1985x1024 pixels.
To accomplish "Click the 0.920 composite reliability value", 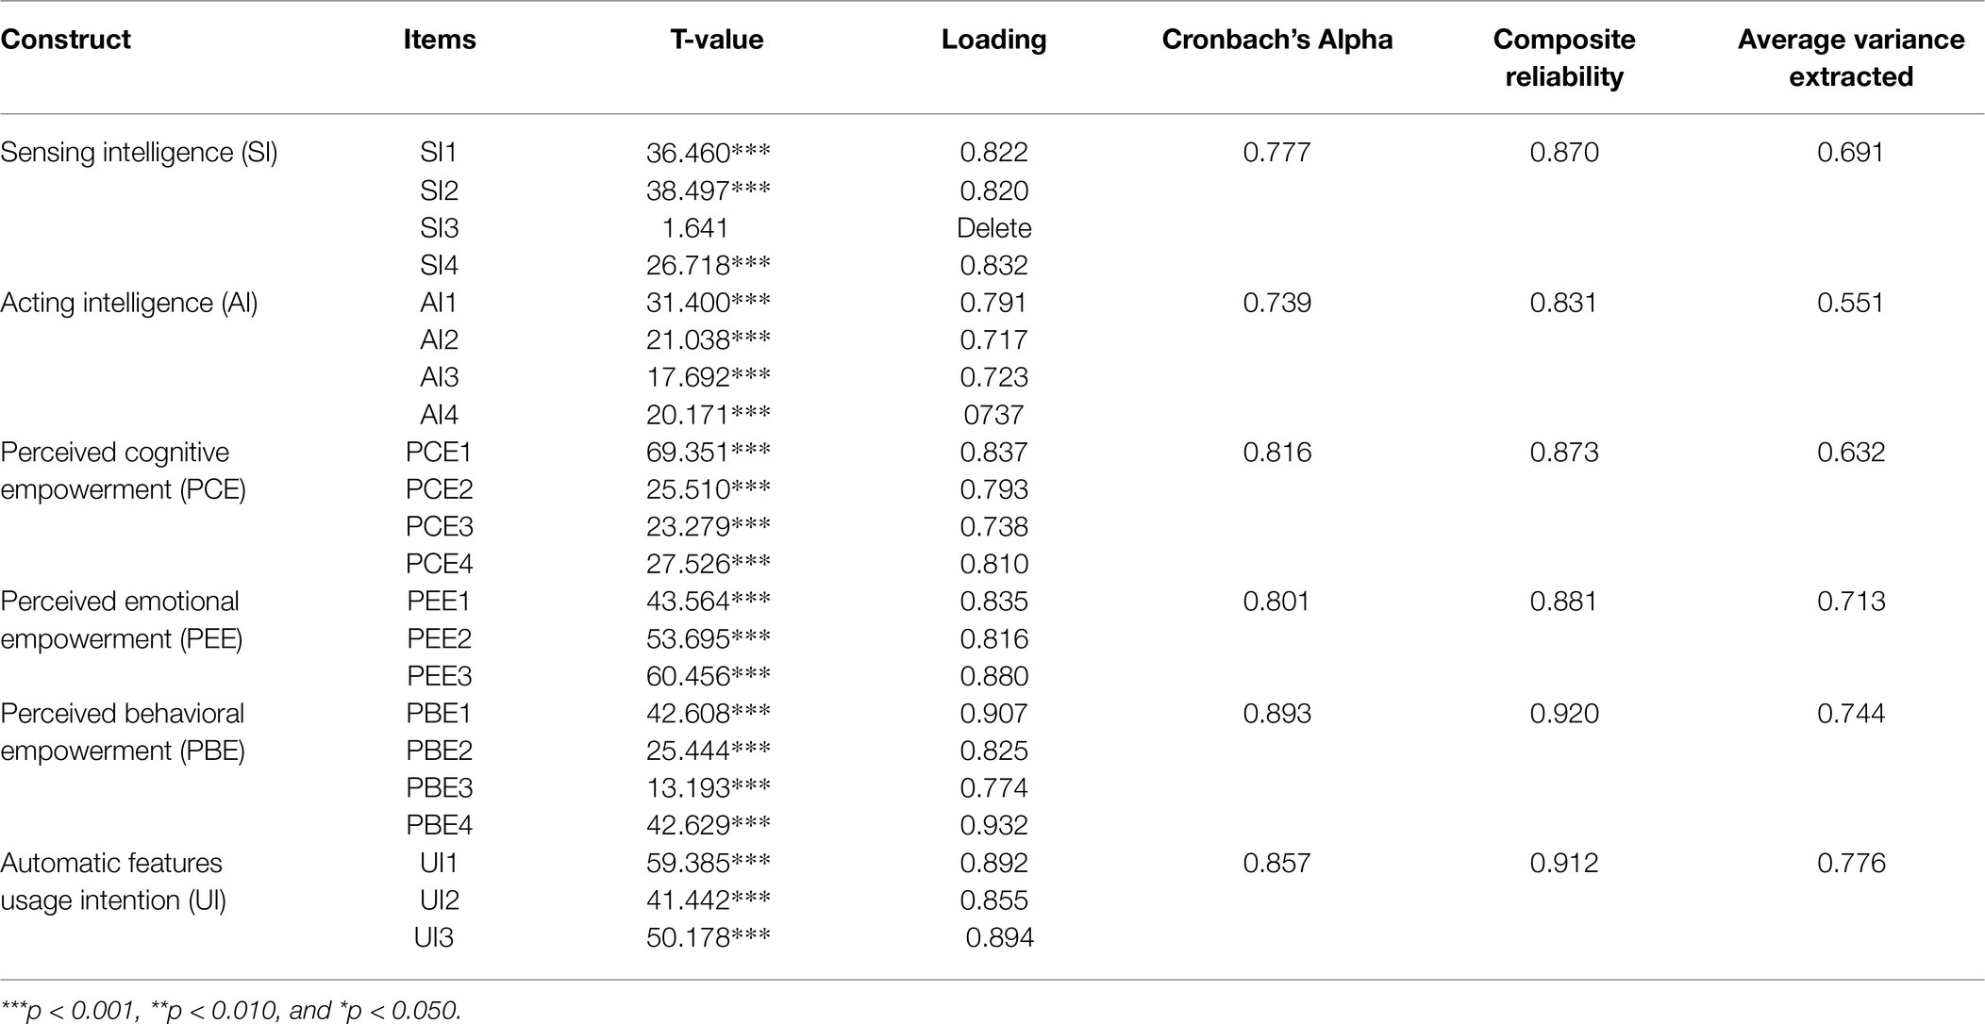I will coord(1564,714).
